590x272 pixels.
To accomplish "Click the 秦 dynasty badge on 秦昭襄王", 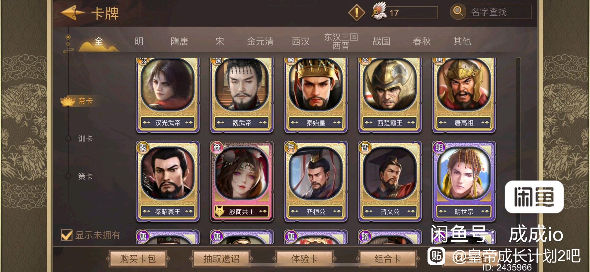I will tap(143, 147).
